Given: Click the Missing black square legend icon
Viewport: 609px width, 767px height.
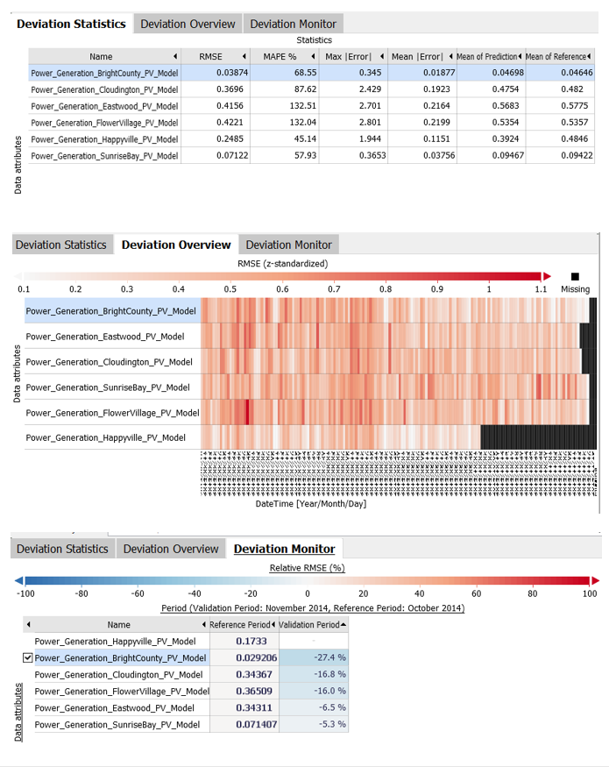Looking at the screenshot, I should pos(575,275).
